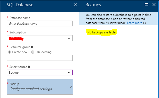Open Backup Configure required settings
Screen dimensions: 159x98
[40, 87]
